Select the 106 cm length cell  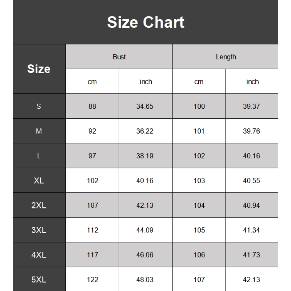(199, 255)
